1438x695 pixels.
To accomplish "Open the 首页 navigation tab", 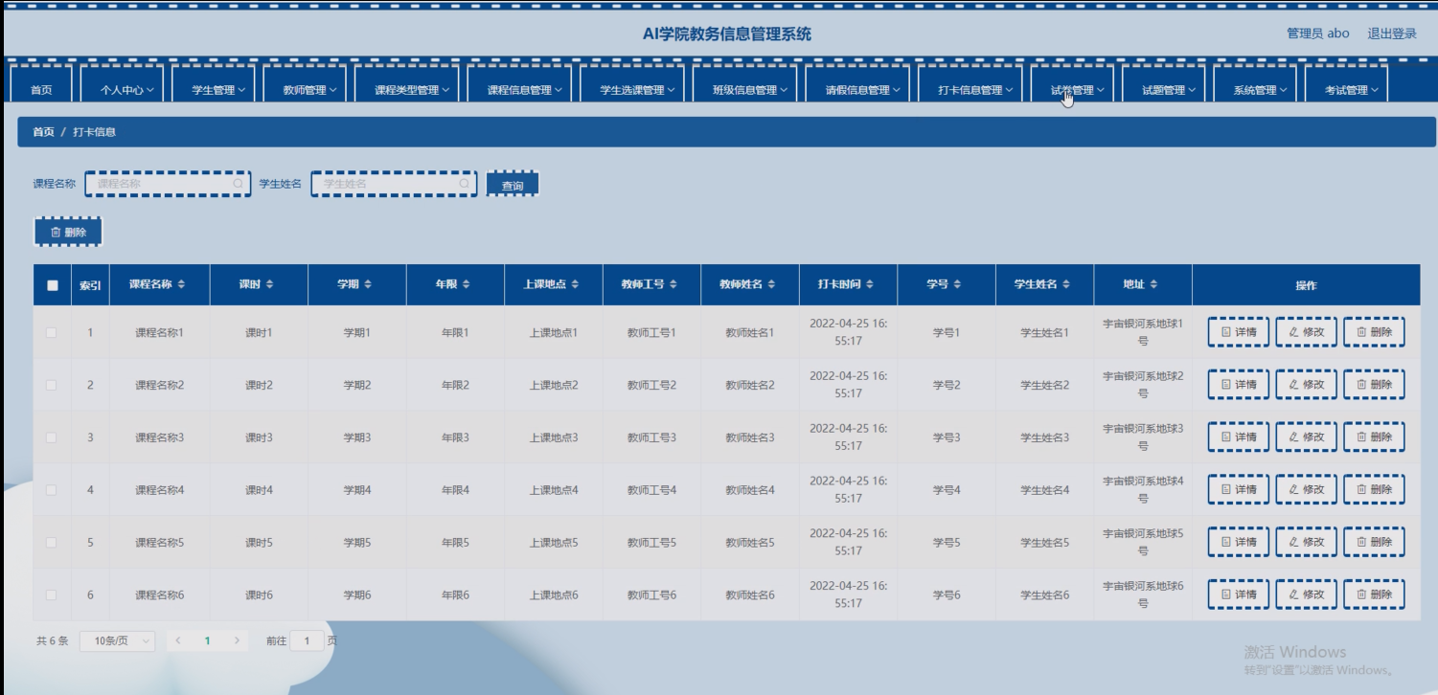I will pyautogui.click(x=41, y=85).
